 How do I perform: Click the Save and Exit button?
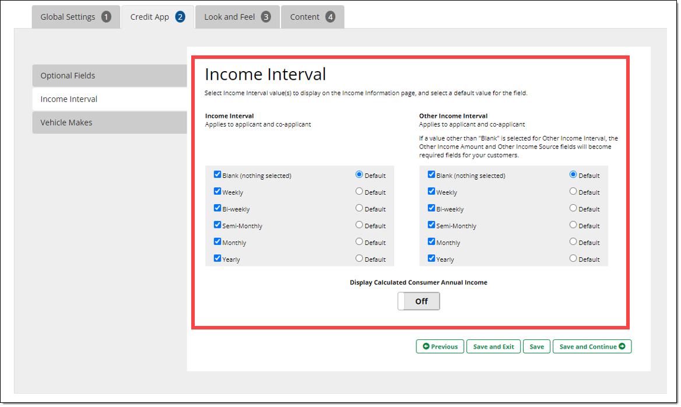pyautogui.click(x=493, y=346)
